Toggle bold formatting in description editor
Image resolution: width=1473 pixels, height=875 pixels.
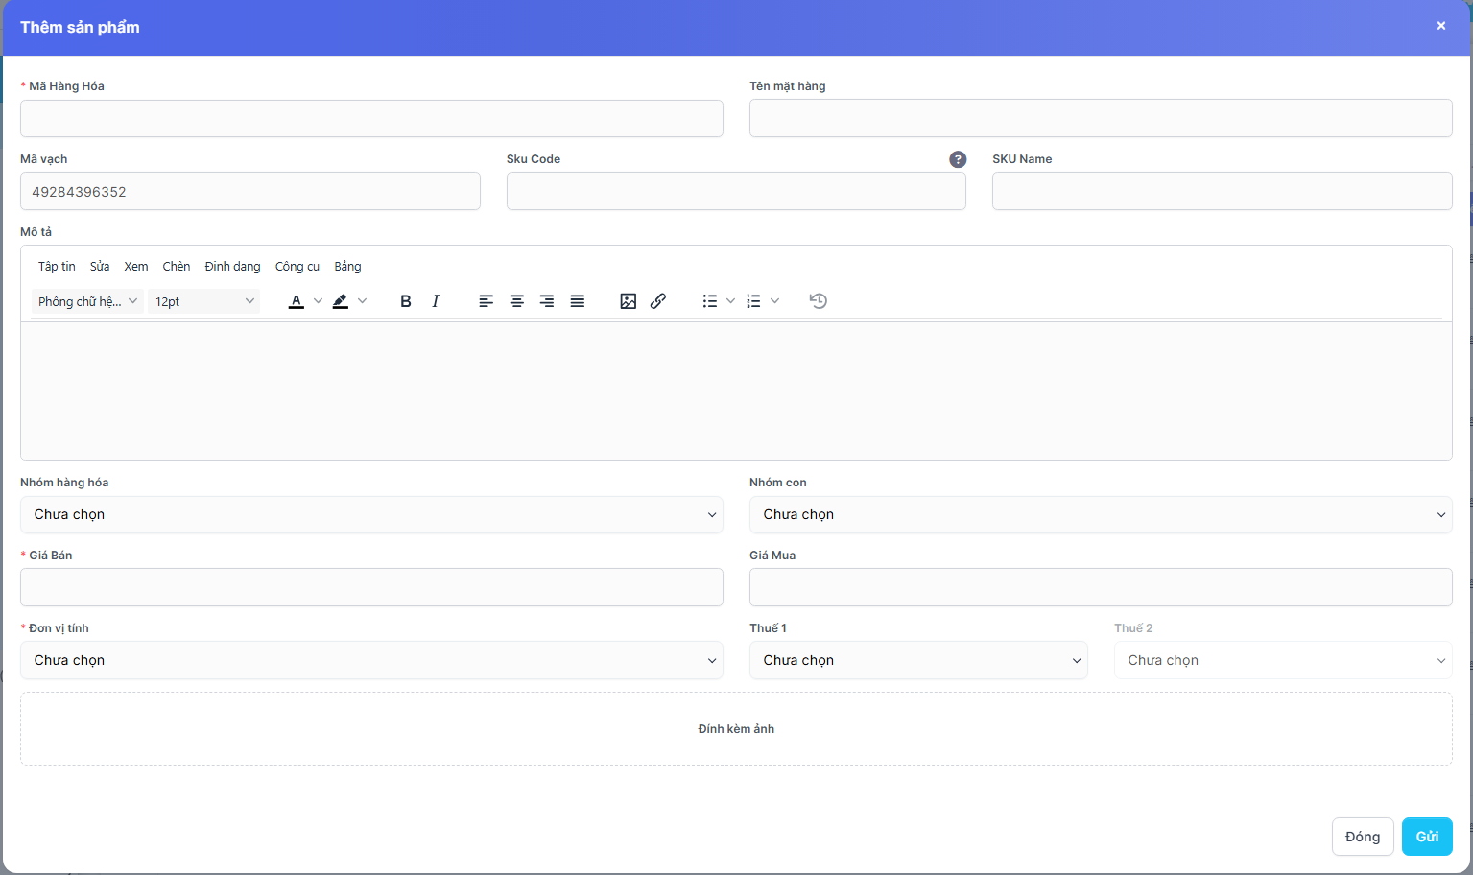tap(406, 301)
